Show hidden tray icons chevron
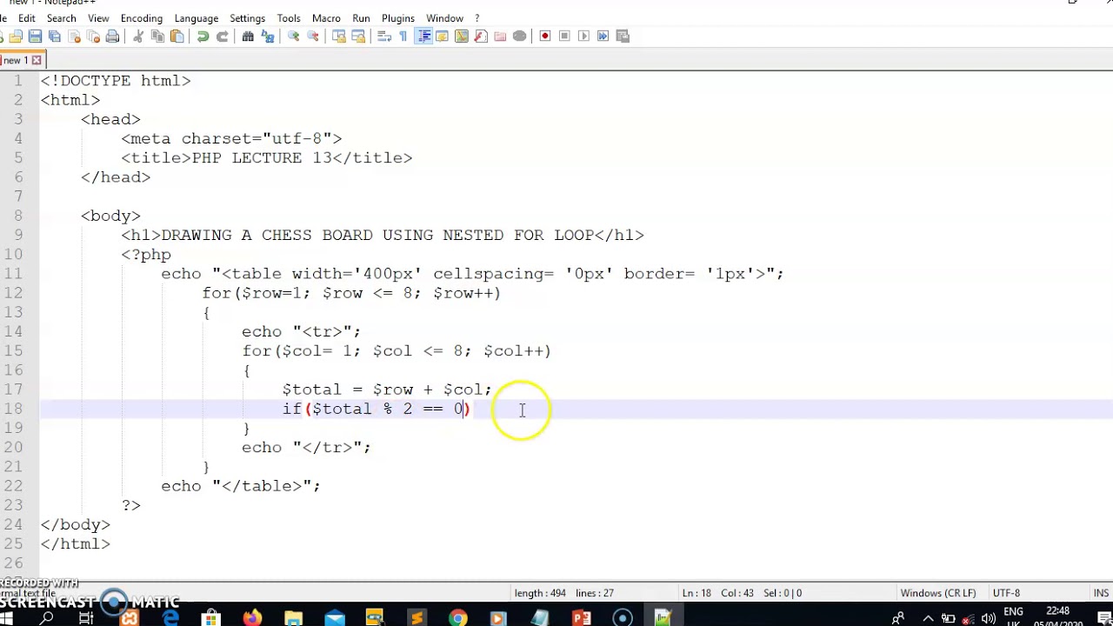1113x626 pixels. pos(928,618)
